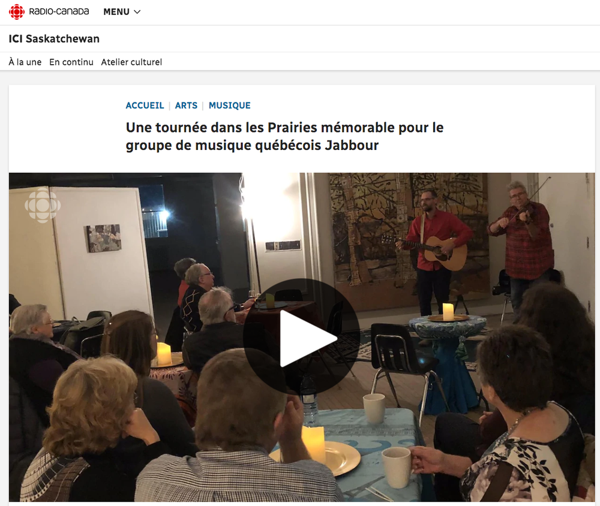Play the Jabbour concert video

[x=302, y=336]
